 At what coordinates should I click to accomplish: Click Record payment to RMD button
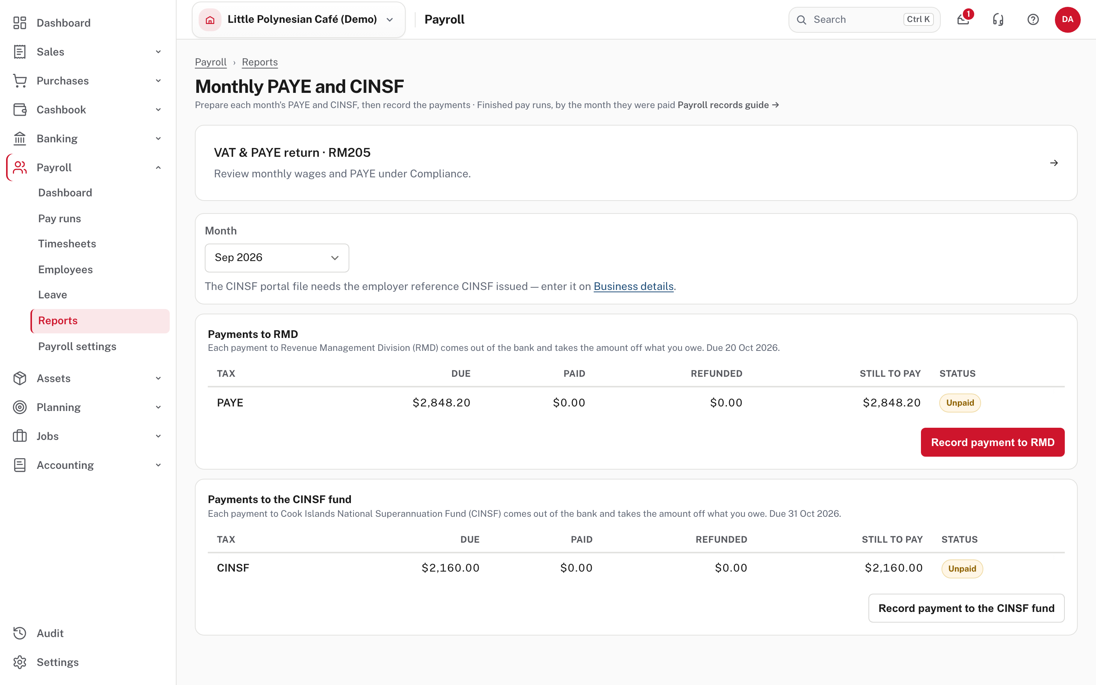(992, 442)
